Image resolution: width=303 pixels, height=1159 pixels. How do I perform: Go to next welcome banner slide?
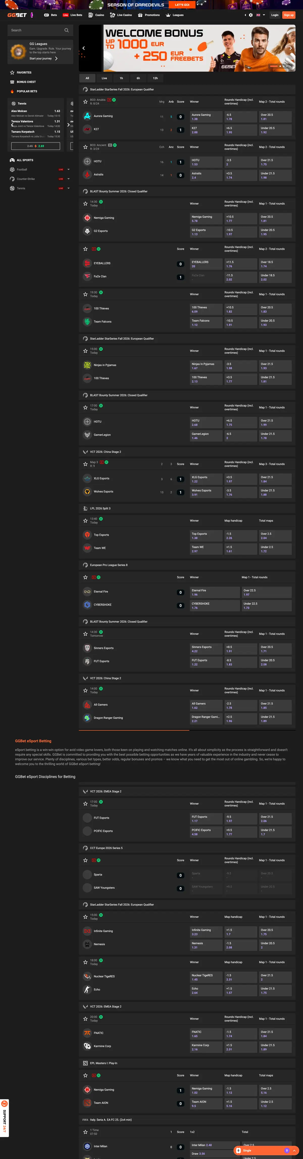290,48
